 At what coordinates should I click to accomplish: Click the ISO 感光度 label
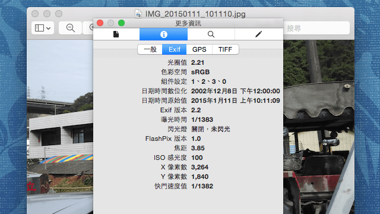[170, 158]
